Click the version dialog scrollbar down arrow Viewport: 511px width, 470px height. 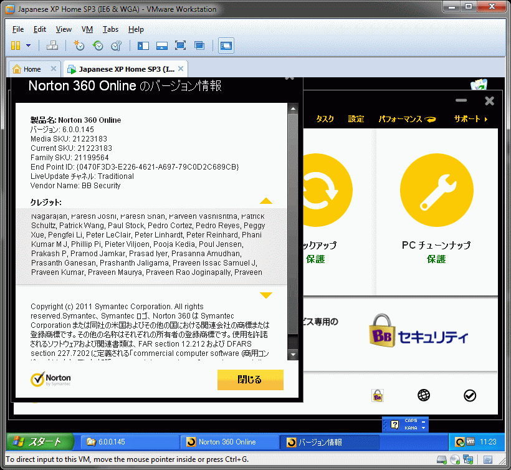[293, 355]
